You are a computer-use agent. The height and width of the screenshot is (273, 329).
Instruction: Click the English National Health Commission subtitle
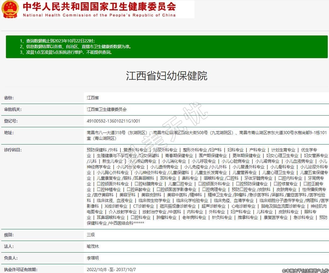click(99, 15)
